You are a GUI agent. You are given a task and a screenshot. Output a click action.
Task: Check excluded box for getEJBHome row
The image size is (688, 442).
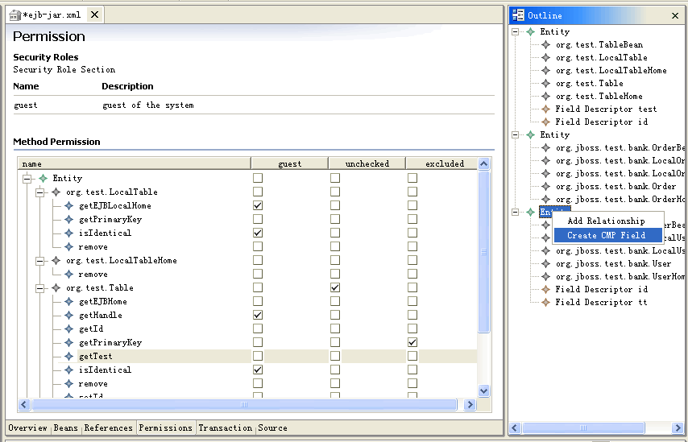click(412, 301)
